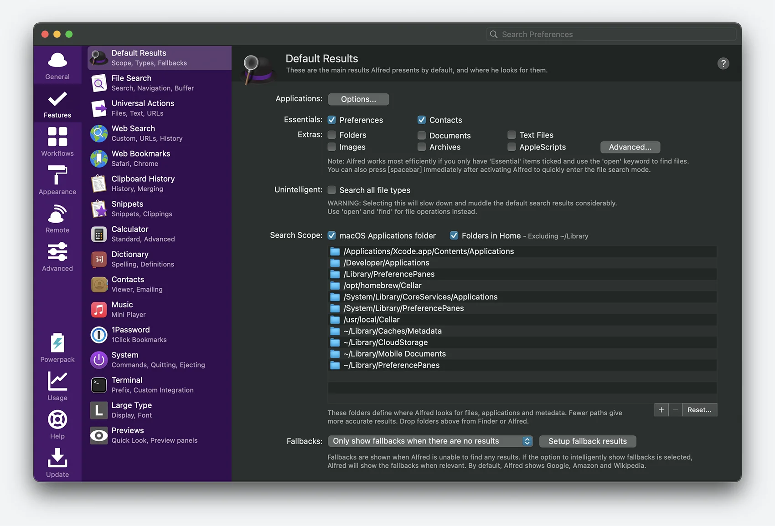Open Appearance paint roller icon
Screen dimensions: 775x526
[57, 175]
